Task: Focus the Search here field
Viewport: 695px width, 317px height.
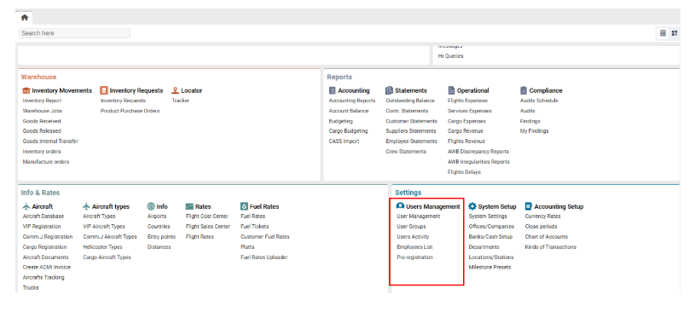Action: tap(74, 33)
